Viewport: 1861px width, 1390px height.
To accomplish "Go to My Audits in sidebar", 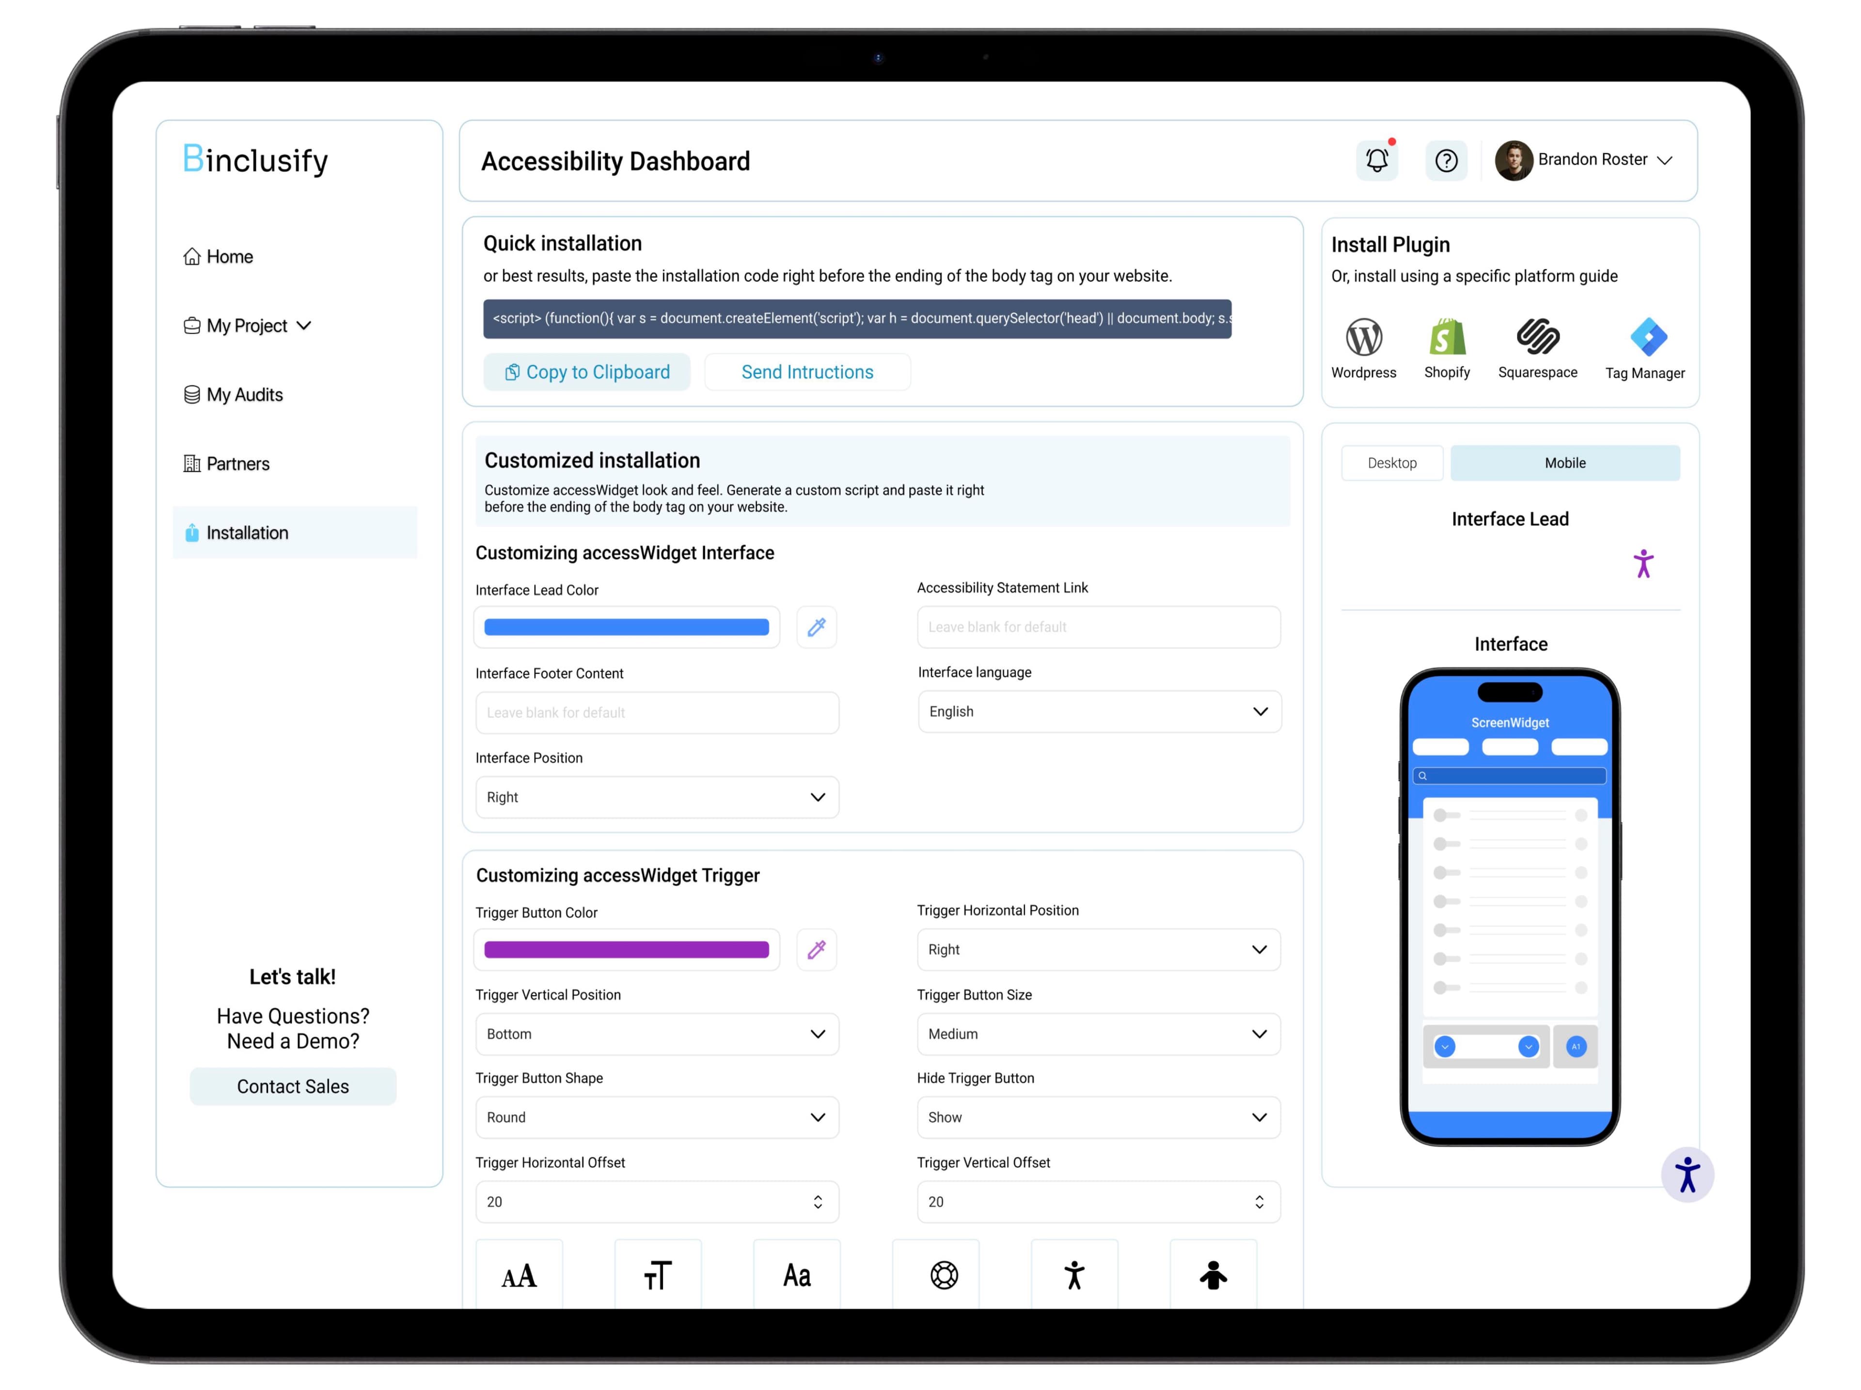I will tap(244, 394).
